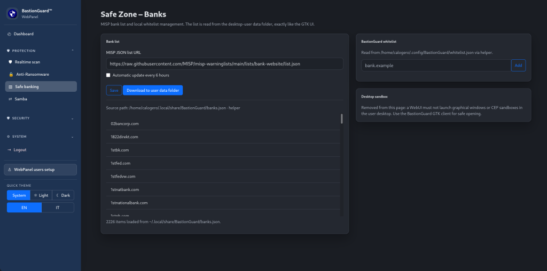The height and width of the screenshot is (271, 547).
Task: Open the Dashboard page
Action: (41, 34)
